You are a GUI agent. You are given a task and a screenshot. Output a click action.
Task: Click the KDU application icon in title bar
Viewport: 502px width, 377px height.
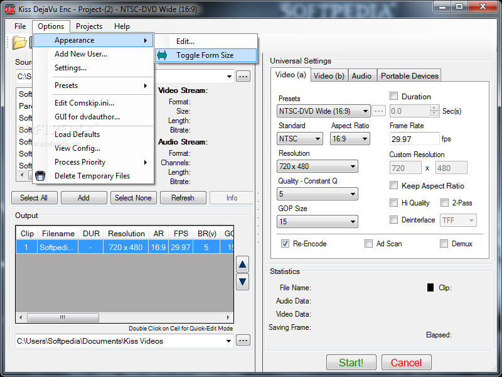coord(10,9)
